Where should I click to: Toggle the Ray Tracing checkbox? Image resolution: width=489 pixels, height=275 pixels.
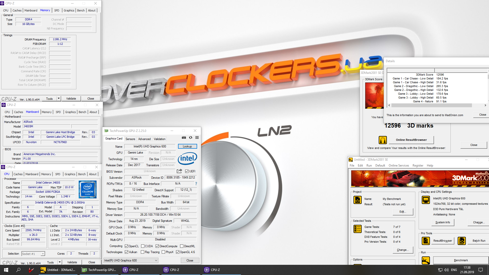tap(143, 252)
